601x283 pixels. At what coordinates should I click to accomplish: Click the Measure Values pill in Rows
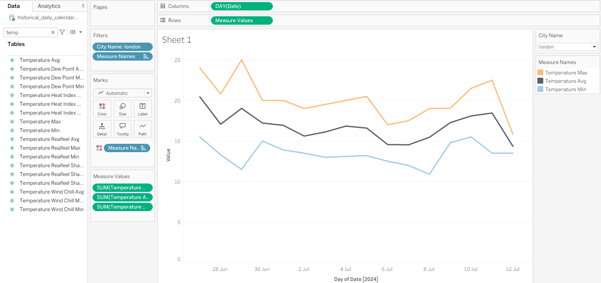click(x=241, y=20)
